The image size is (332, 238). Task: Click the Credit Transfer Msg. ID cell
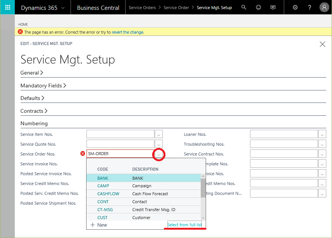coord(154,210)
